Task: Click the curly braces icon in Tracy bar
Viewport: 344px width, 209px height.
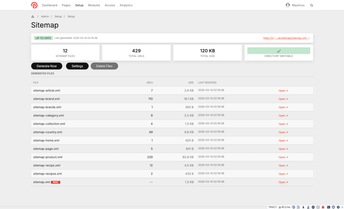Action: (x=318, y=207)
